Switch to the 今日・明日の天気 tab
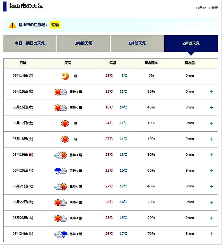The image size is (222, 245). pos(30,43)
